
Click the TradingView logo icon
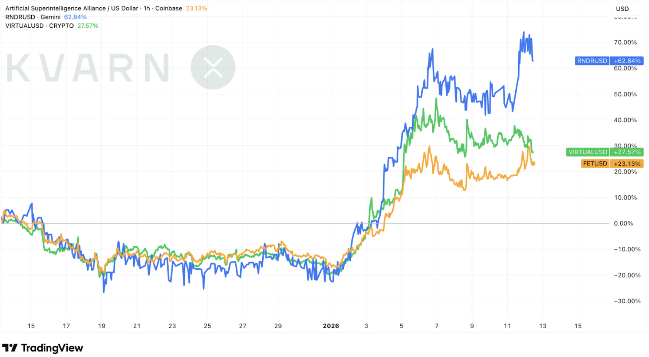tap(10, 348)
